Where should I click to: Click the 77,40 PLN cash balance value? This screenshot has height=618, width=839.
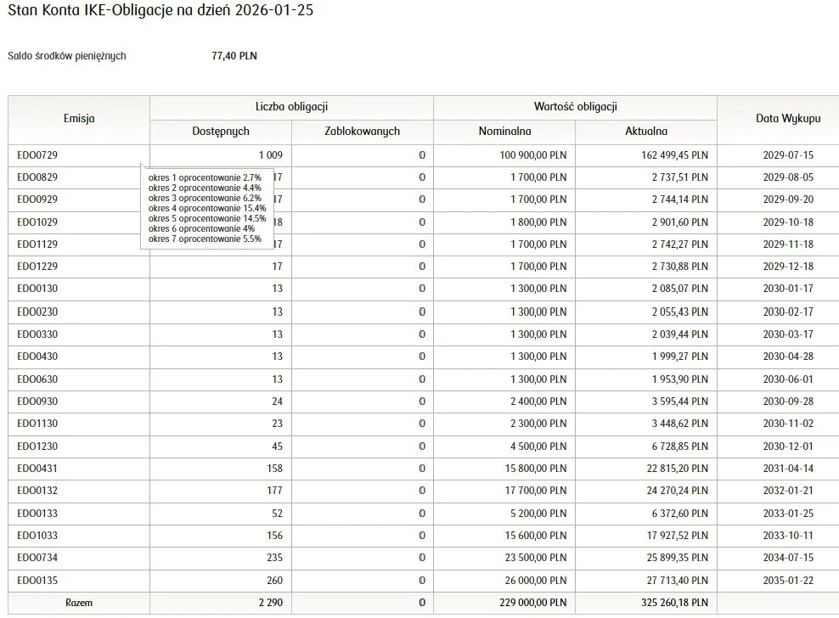point(234,56)
